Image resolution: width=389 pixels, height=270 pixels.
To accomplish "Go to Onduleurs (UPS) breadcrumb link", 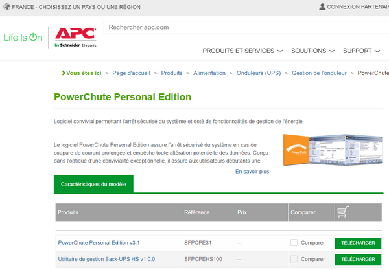I will [x=259, y=73].
